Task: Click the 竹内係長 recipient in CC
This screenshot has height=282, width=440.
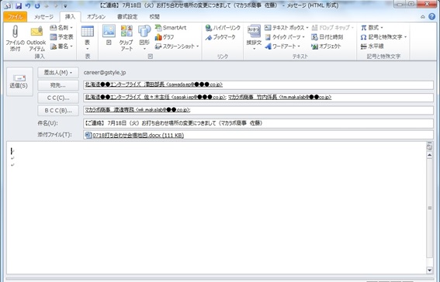Action: pos(279,98)
